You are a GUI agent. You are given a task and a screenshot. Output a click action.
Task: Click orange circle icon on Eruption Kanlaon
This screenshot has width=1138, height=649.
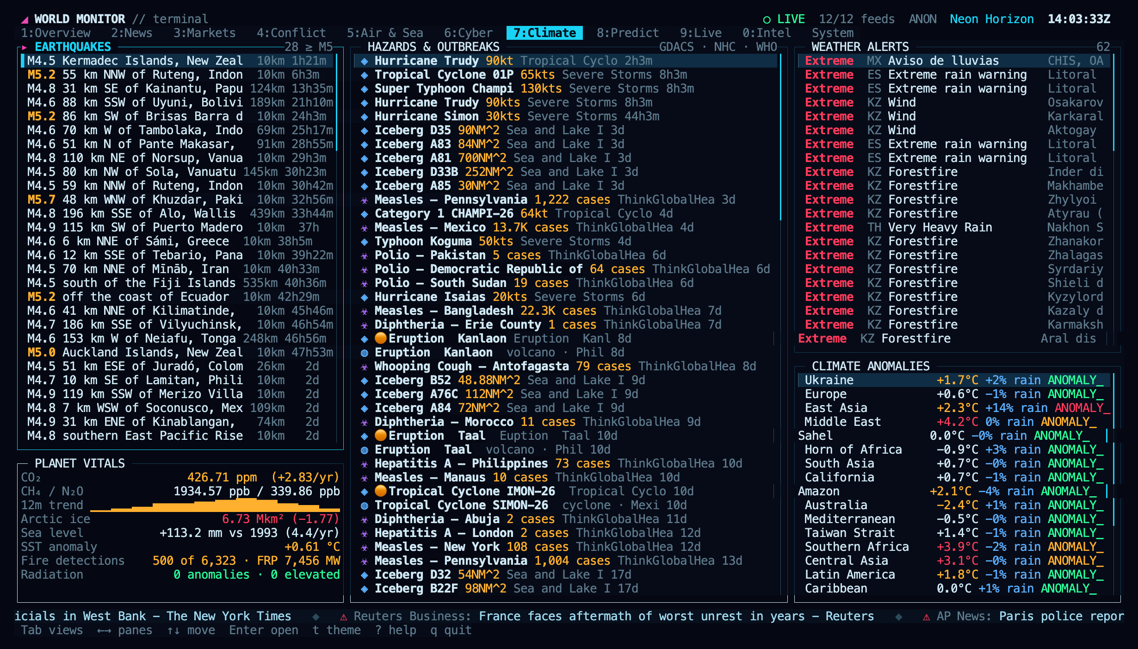381,338
